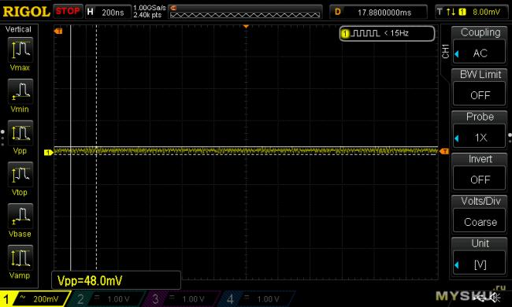512x307 pixels.
Task: Open the Probe 1X ratio selector
Action: pos(480,130)
